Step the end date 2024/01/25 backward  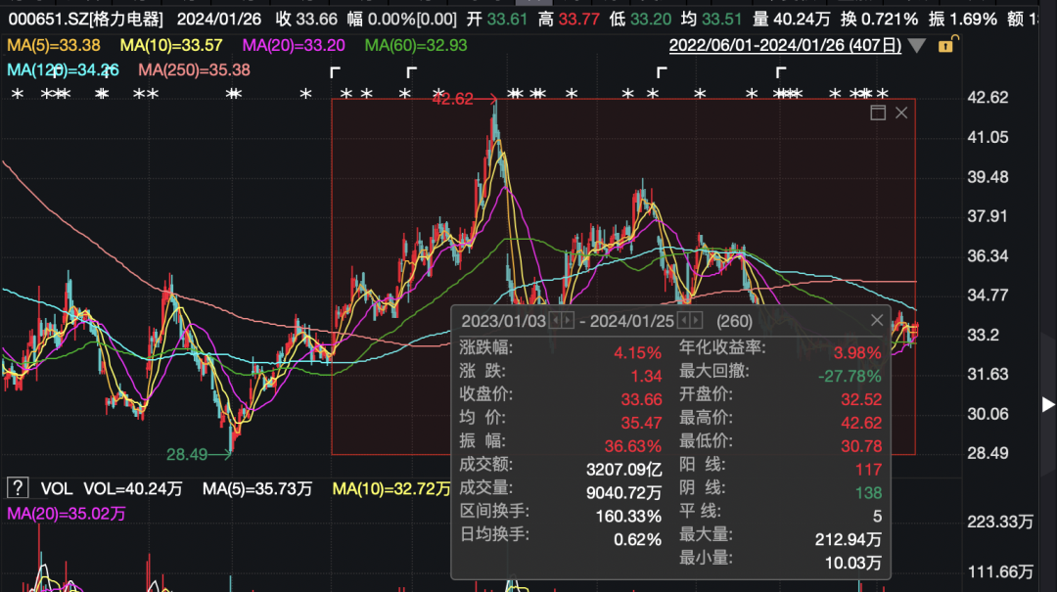683,320
